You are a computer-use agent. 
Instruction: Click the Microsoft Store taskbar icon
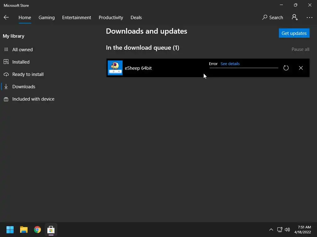51,230
